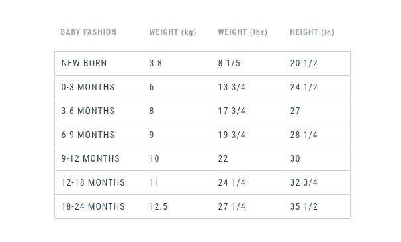Screen dimensions: 401x242
Task: Click the HEIGHT (in) column header
Action: tap(312, 32)
